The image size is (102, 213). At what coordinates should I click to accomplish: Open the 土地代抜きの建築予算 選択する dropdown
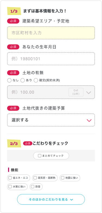51,120
